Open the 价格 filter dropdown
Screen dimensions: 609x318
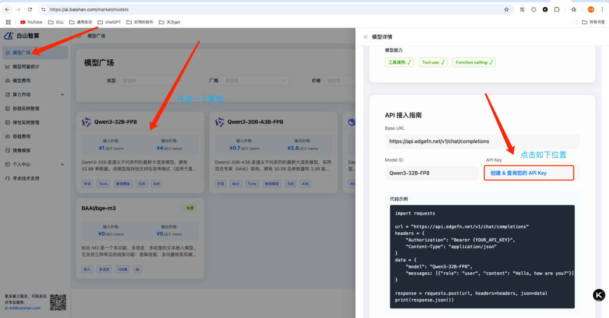click(340, 81)
